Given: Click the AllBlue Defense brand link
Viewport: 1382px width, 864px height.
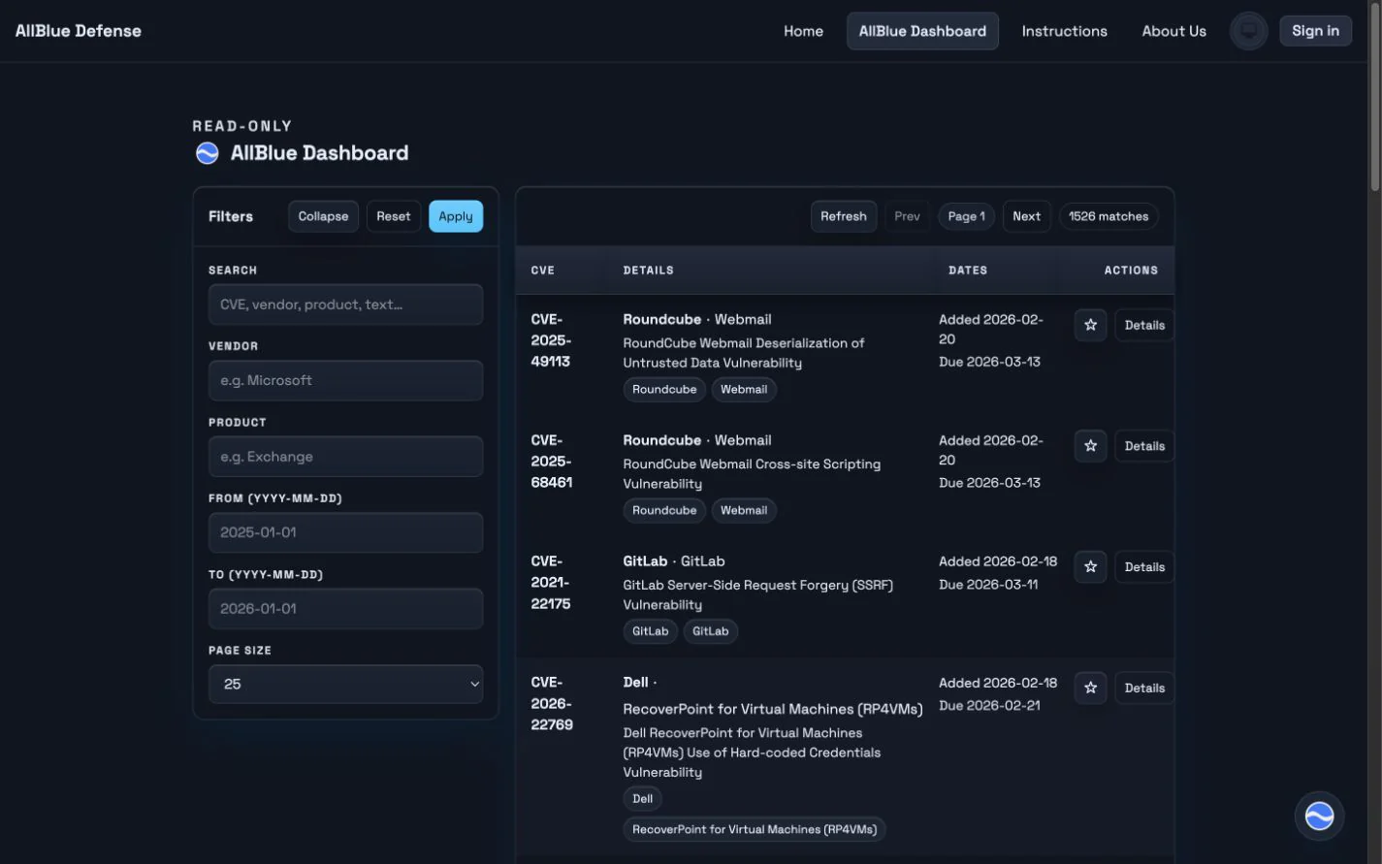Looking at the screenshot, I should (79, 31).
